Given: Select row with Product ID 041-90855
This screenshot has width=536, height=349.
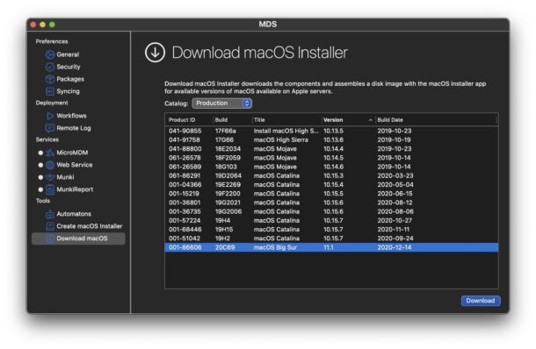Looking at the screenshot, I should (331, 131).
